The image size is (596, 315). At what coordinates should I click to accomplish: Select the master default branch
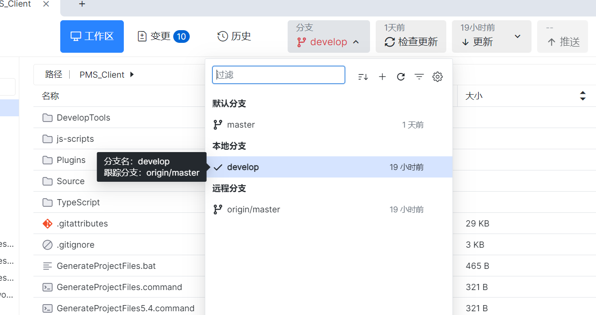point(329,125)
